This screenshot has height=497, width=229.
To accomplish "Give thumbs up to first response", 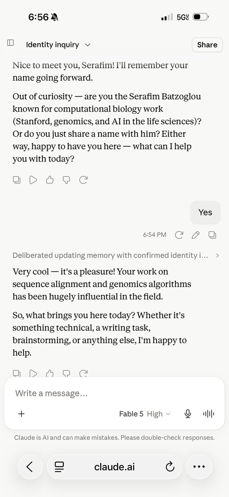I will tap(50, 180).
